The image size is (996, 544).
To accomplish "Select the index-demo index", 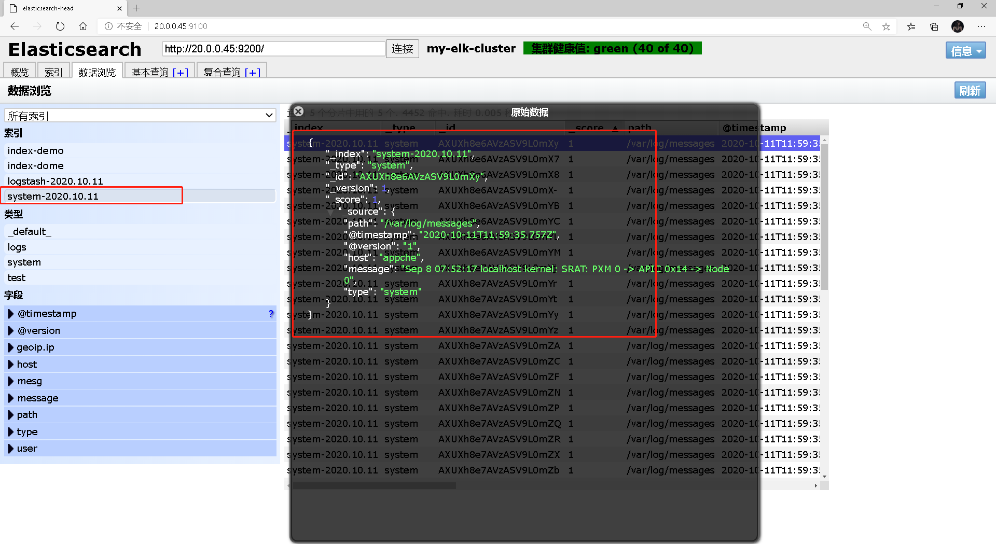I will point(140,150).
